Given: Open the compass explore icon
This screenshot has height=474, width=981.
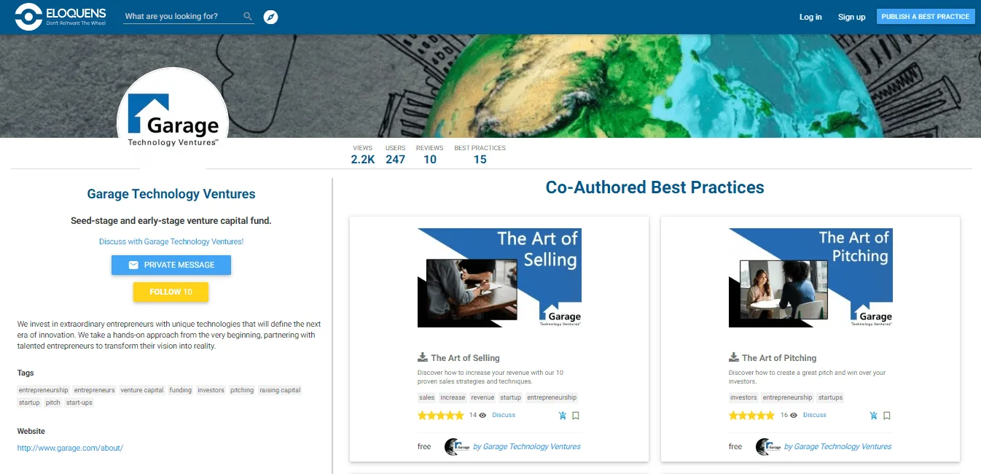Looking at the screenshot, I should click(271, 17).
